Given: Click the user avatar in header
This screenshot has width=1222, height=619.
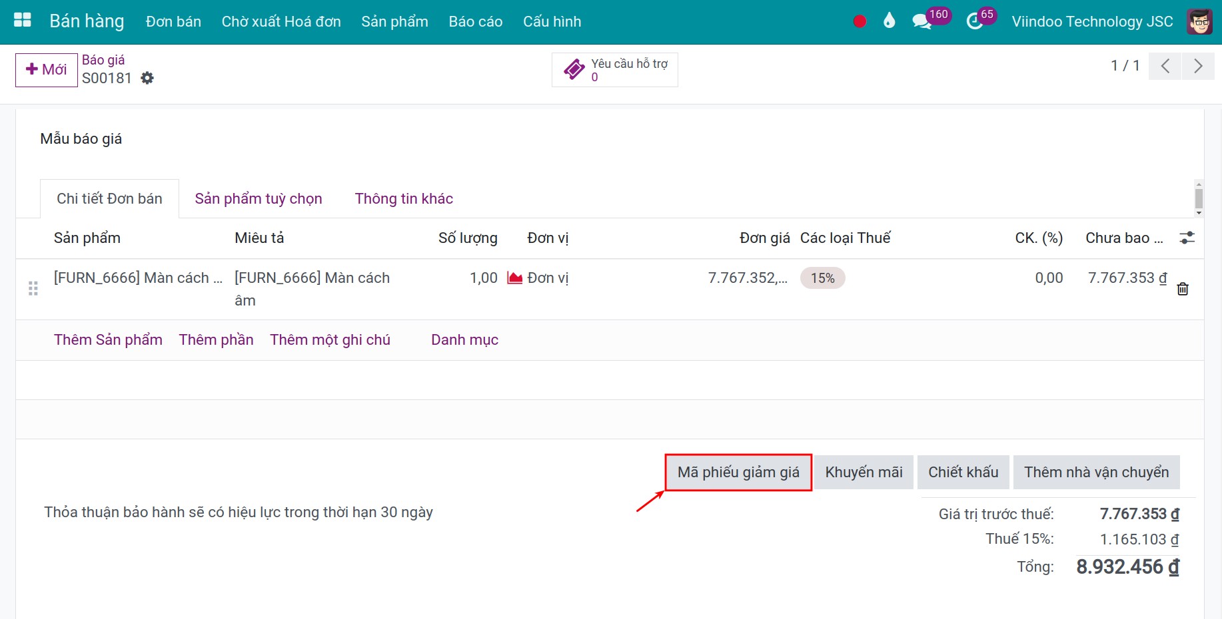Looking at the screenshot, I should coord(1199,21).
